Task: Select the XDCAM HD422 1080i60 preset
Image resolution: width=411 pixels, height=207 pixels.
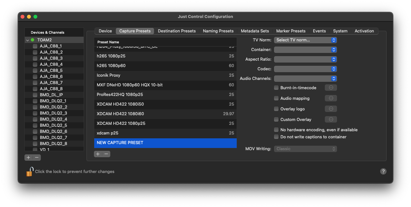Action: (165, 114)
